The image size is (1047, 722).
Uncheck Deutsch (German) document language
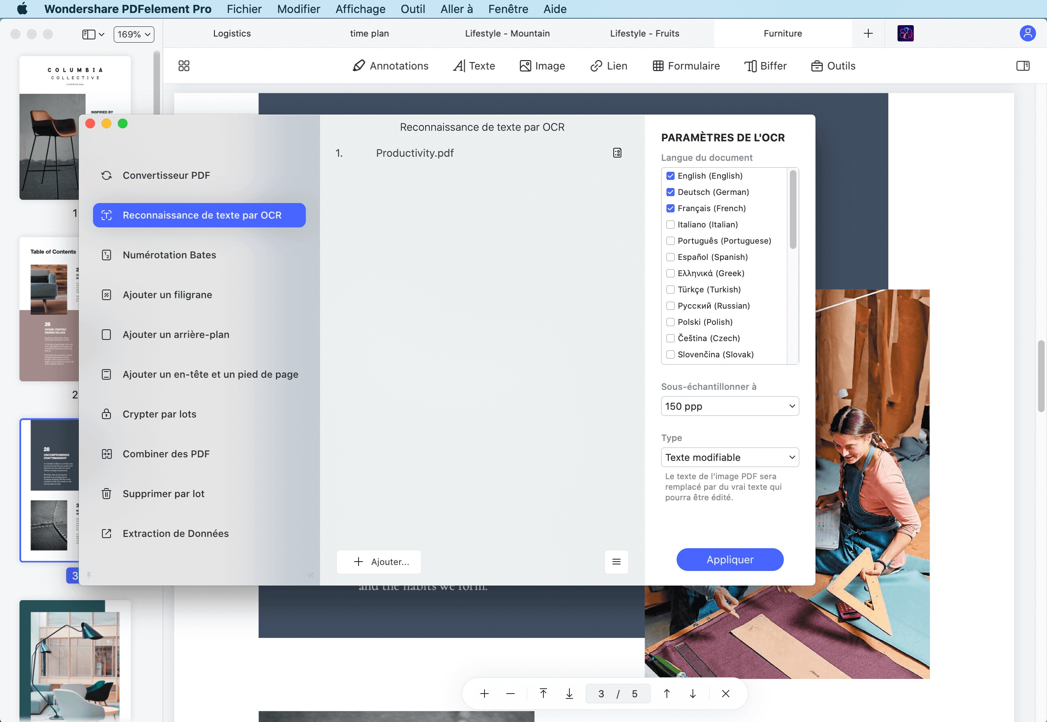pyautogui.click(x=671, y=192)
